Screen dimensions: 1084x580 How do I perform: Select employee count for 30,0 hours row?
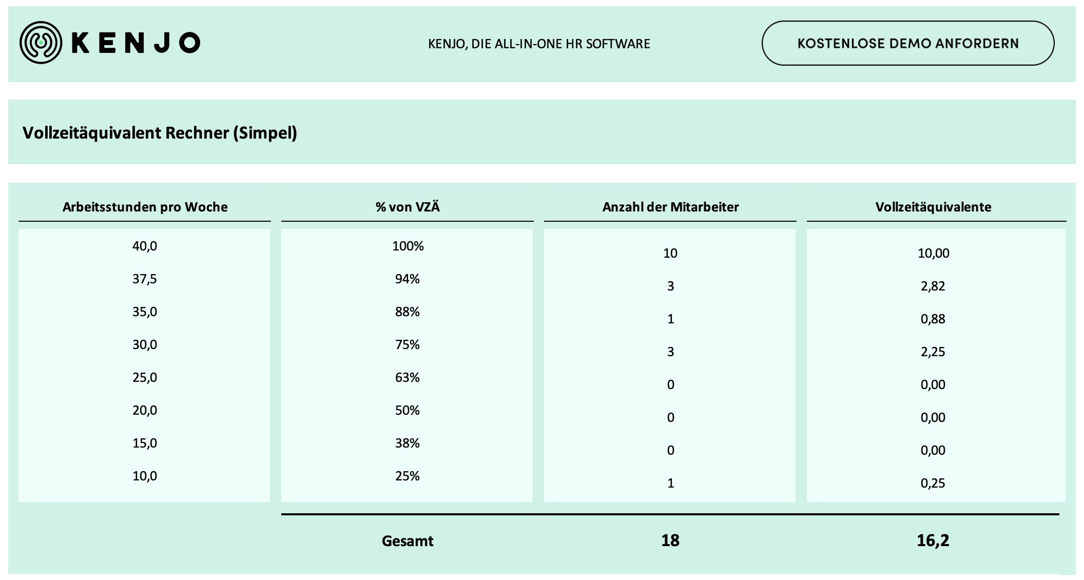tap(670, 352)
